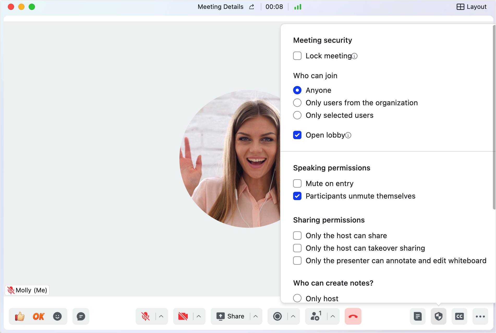Select Only users from the organization

click(297, 103)
